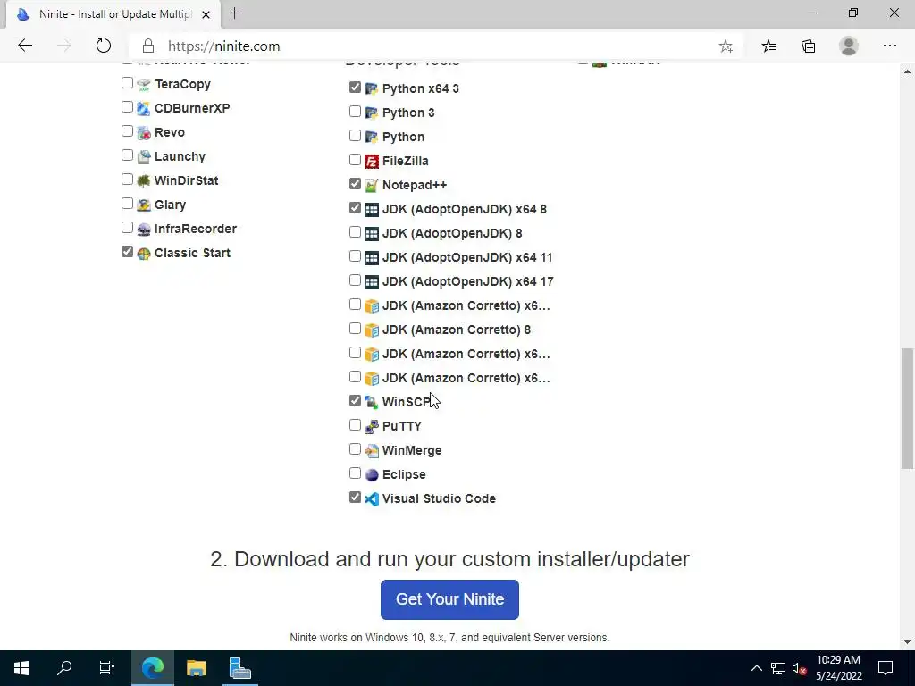Open the Collections icon in Edge
The height and width of the screenshot is (686, 915).
(808, 46)
